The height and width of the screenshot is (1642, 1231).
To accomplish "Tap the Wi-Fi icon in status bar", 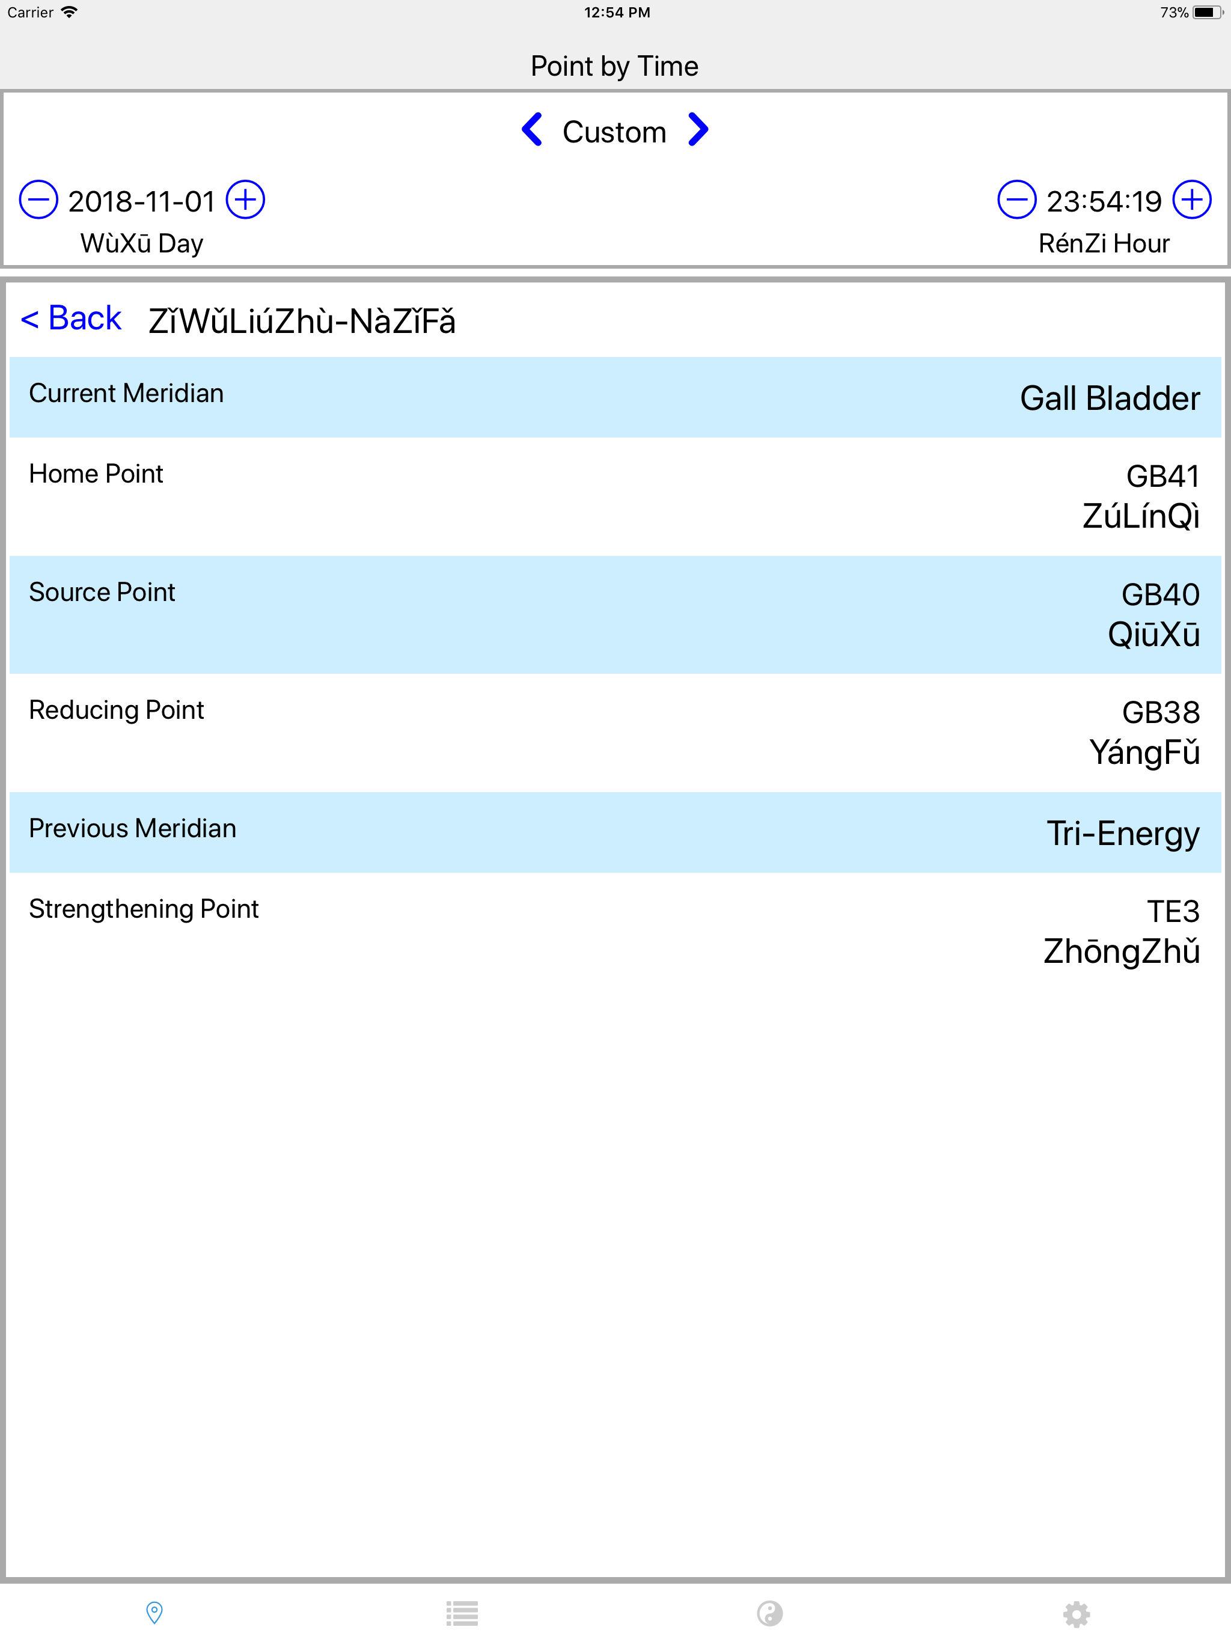I will coord(69,12).
